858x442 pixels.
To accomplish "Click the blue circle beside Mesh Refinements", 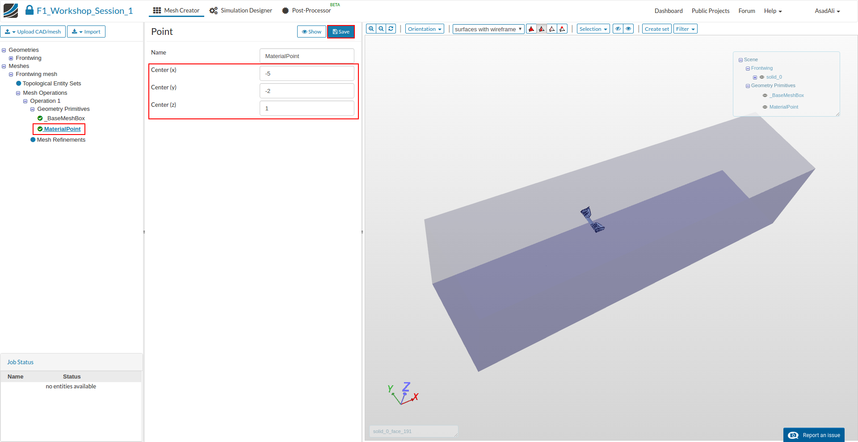I will 33,140.
